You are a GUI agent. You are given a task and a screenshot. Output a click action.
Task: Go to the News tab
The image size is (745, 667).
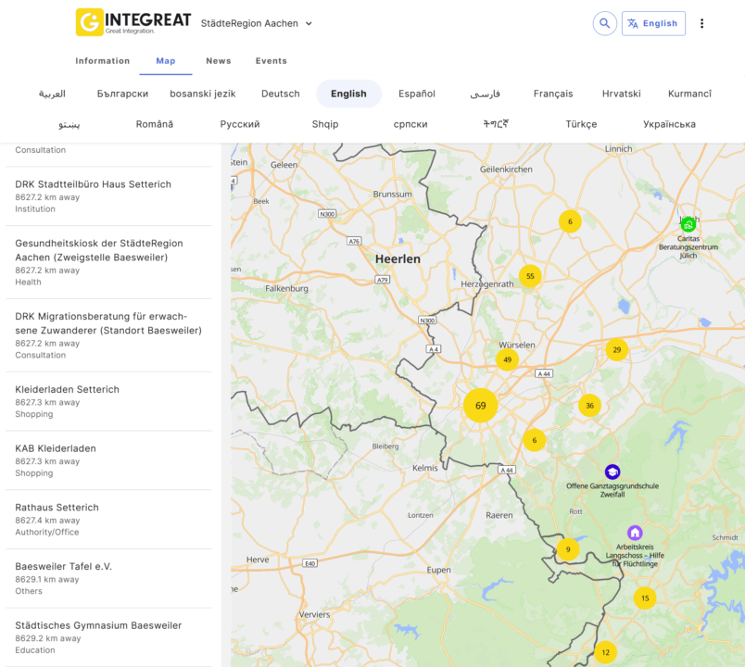click(219, 61)
